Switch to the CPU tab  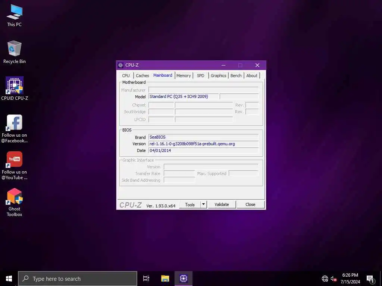tap(126, 76)
